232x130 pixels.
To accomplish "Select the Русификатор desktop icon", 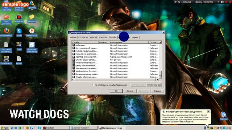I will click(x=6, y=60).
